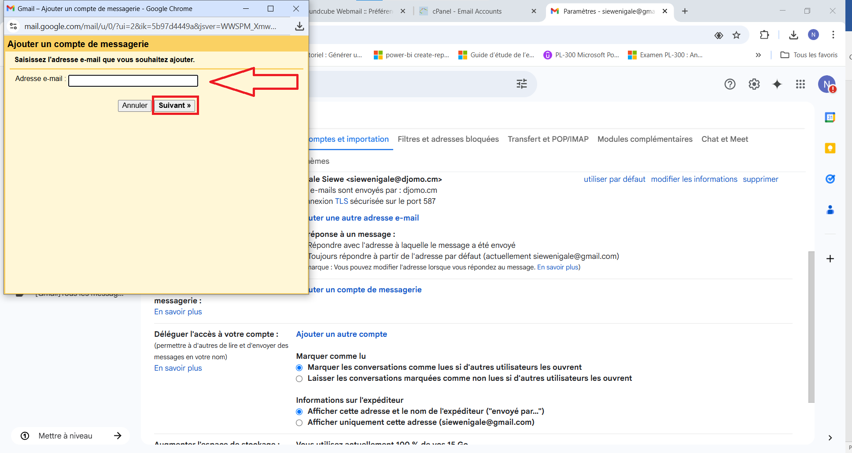Open Google Calendar side panel icon

830,117
